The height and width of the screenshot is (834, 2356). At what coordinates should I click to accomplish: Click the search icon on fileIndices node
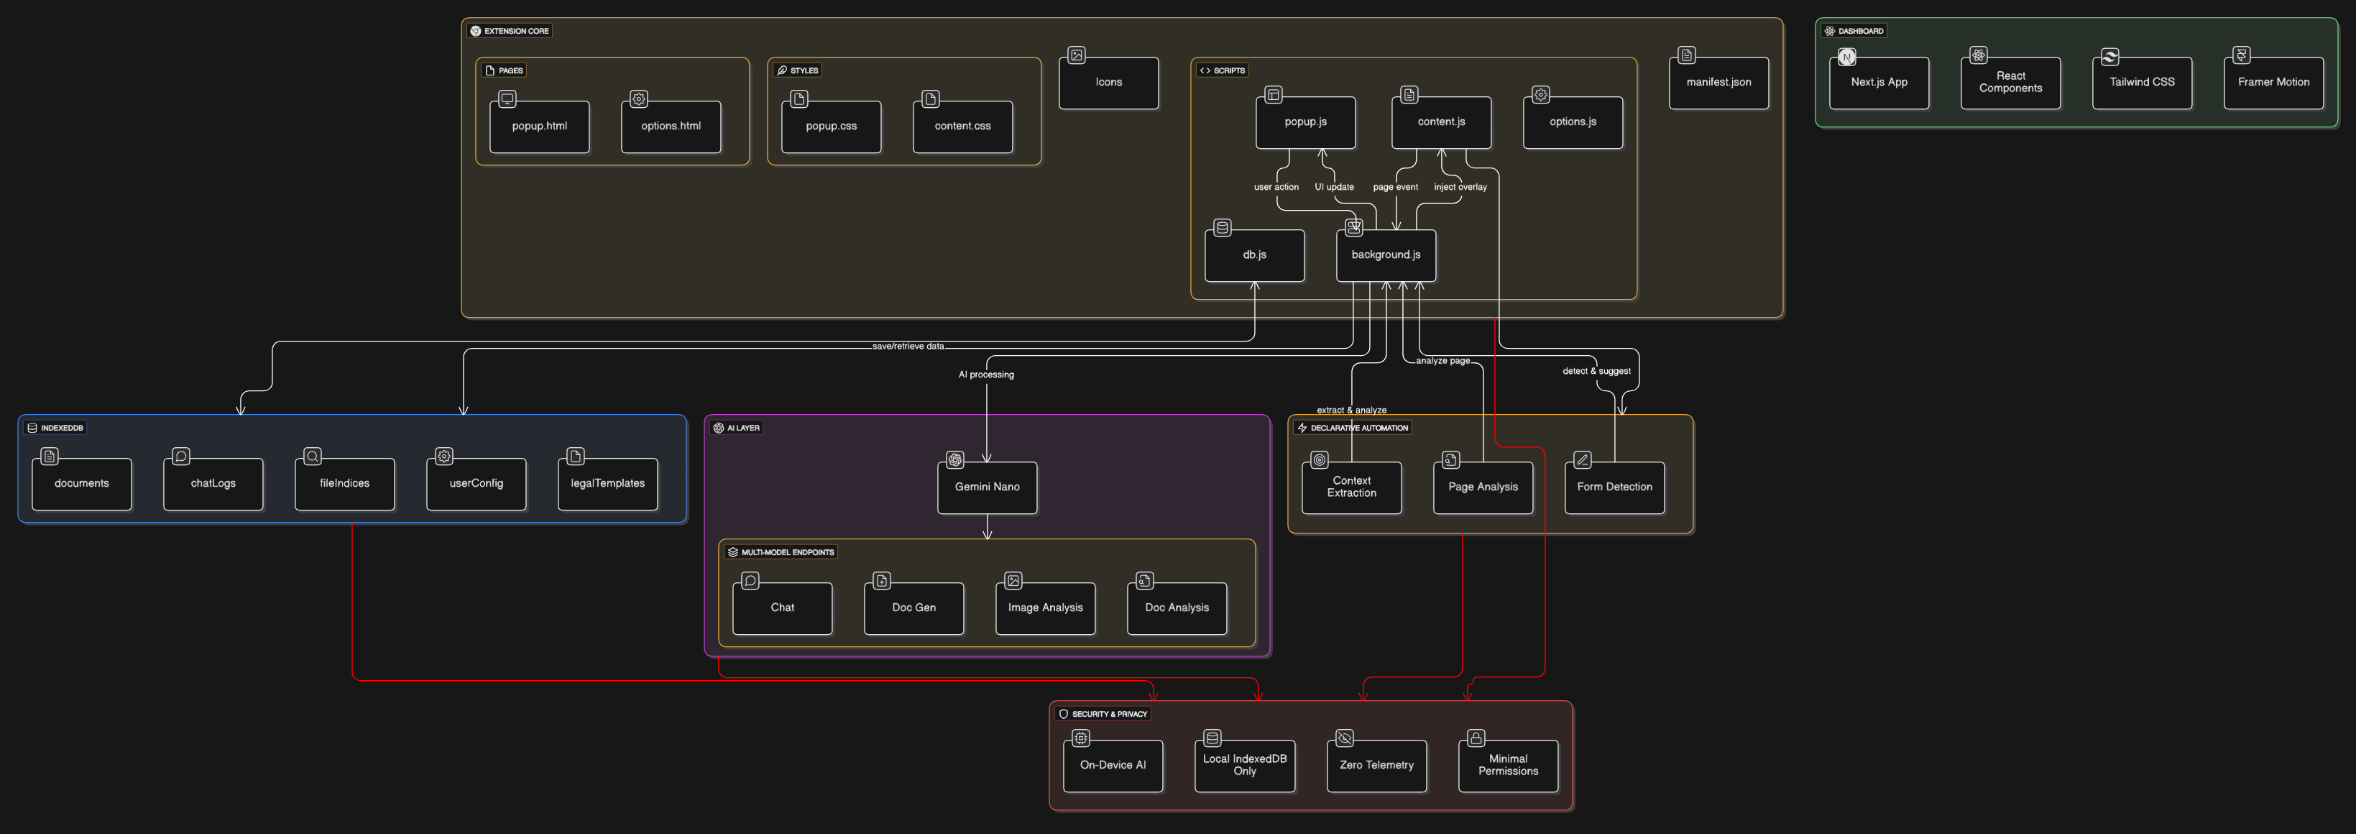pos(313,455)
